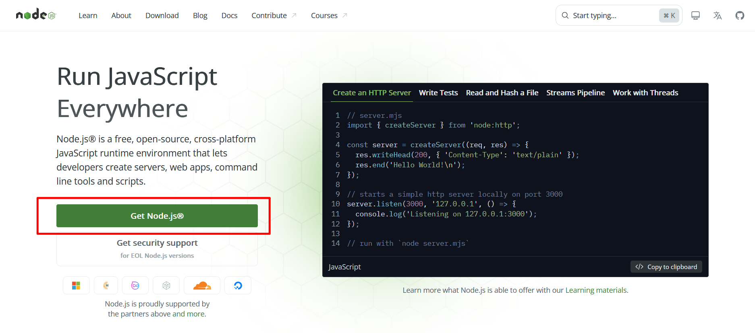Open the Learning materials link
Image resolution: width=755 pixels, height=333 pixels.
(x=596, y=290)
